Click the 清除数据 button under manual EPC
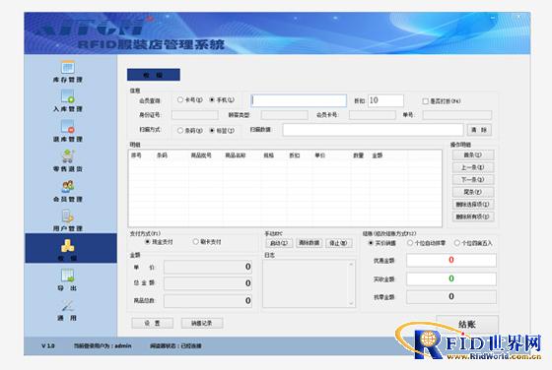The height and width of the screenshot is (370, 552). coord(309,243)
